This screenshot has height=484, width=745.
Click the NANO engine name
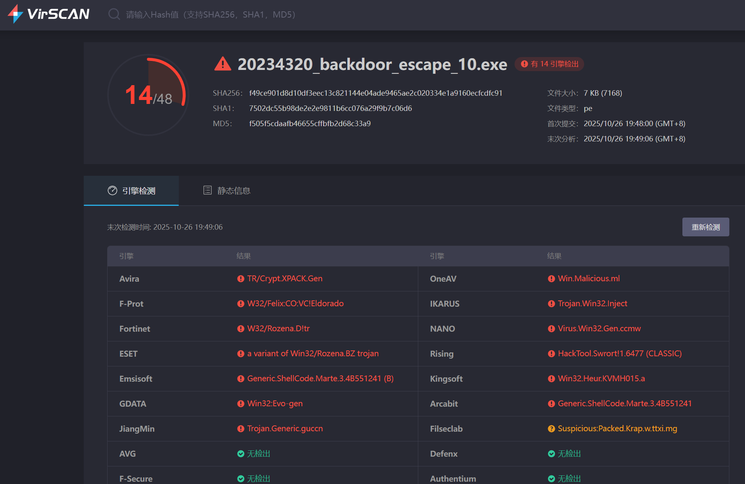(x=443, y=329)
